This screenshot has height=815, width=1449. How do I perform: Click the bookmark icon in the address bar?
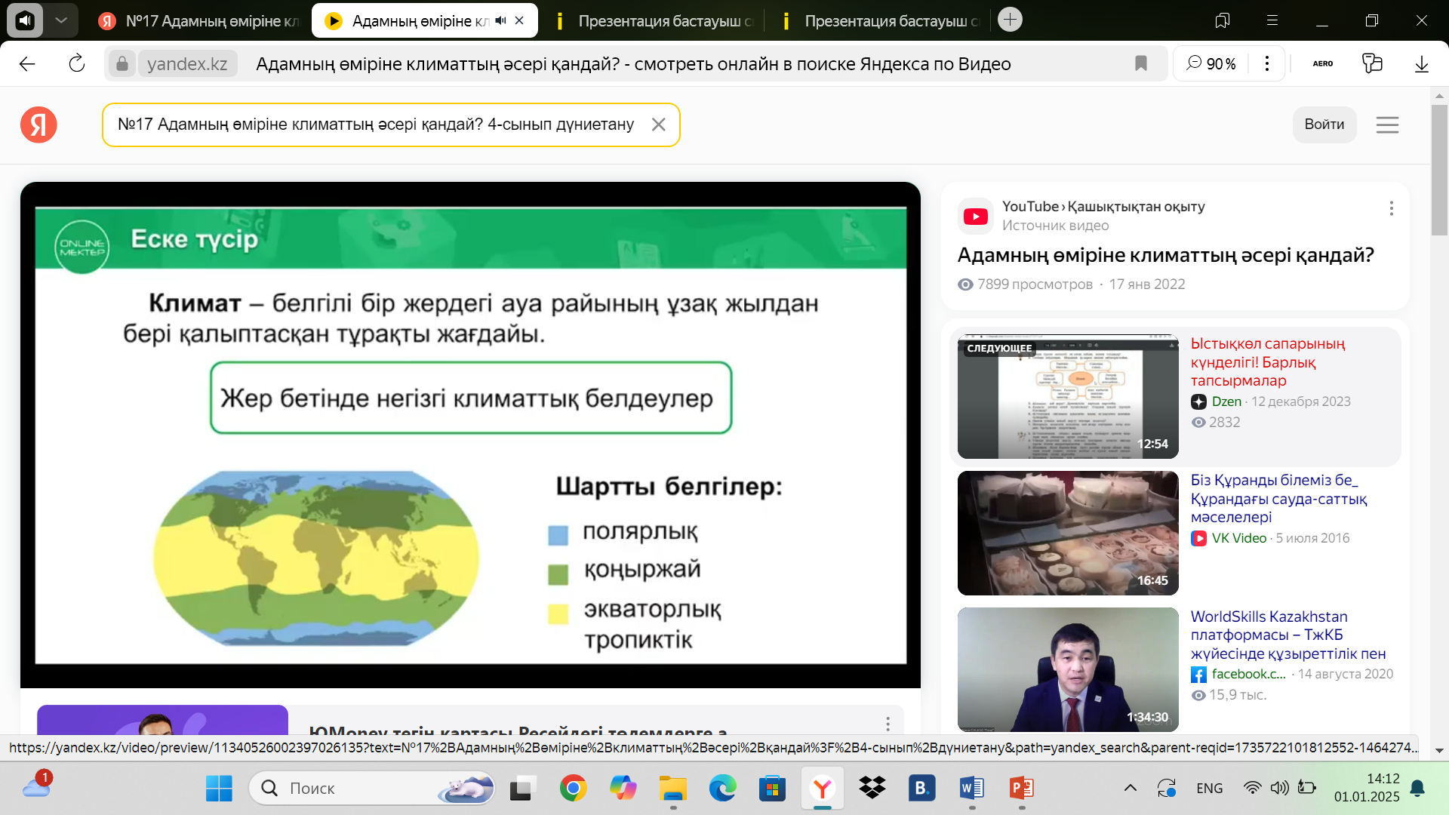click(1140, 64)
